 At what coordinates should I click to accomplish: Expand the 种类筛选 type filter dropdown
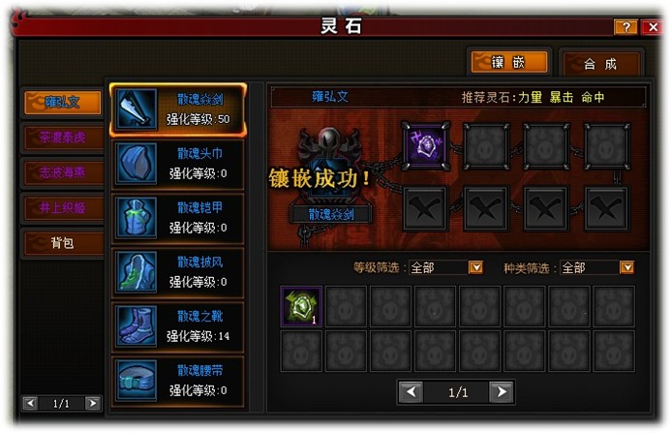626,267
